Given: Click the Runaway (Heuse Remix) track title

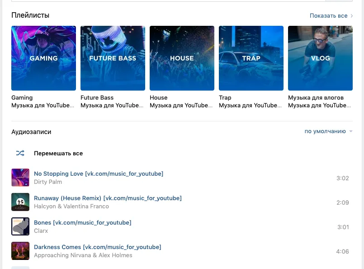Looking at the screenshot, I should click(108, 198).
